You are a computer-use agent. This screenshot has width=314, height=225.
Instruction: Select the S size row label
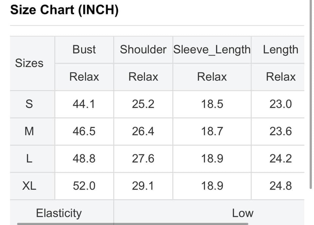coord(29,104)
